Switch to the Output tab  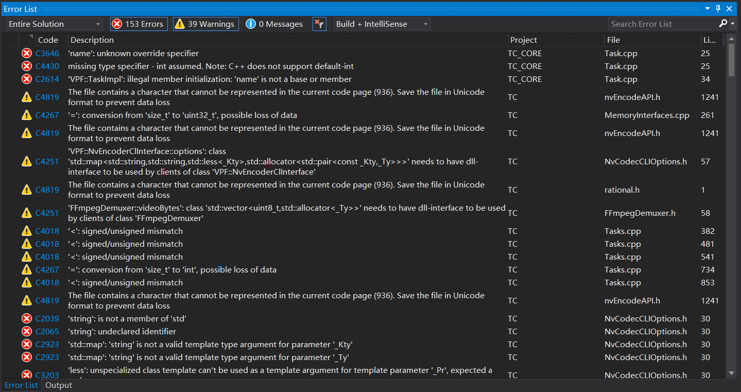[58, 385]
